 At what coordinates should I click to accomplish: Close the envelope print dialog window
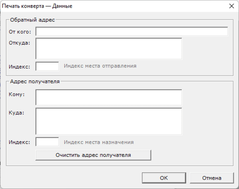(x=231, y=6)
